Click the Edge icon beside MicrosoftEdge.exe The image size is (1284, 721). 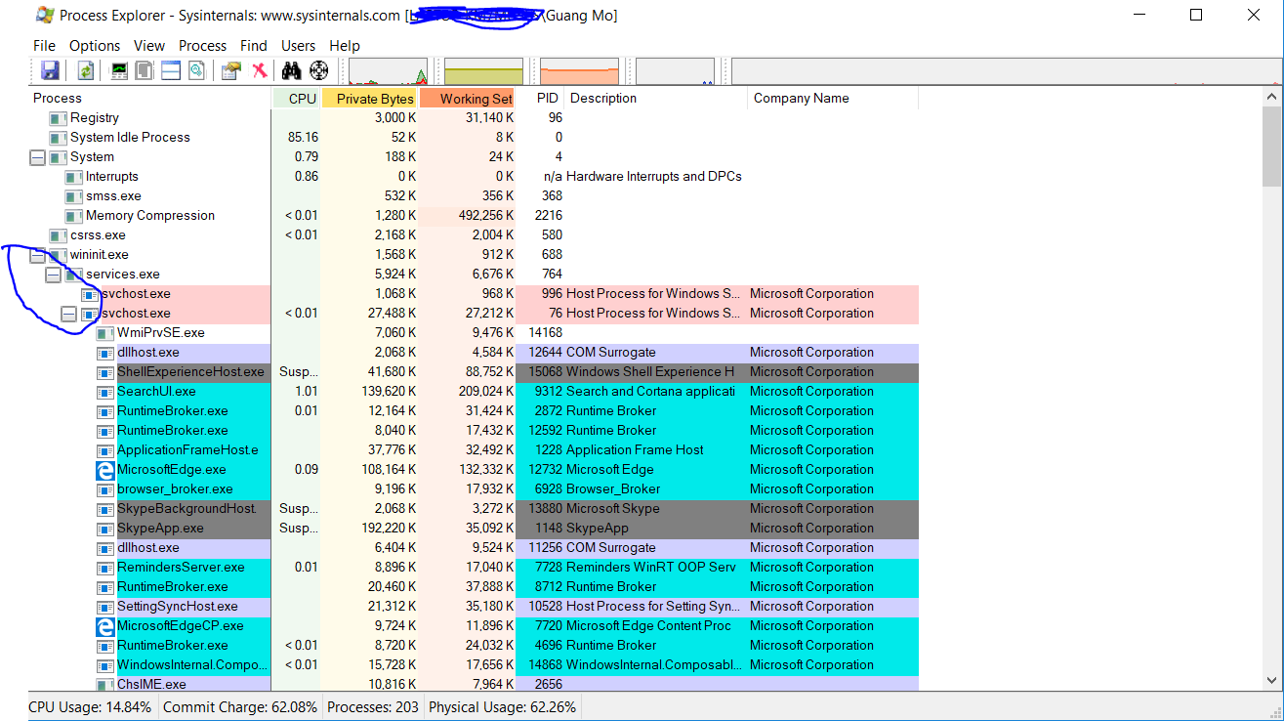click(x=105, y=470)
